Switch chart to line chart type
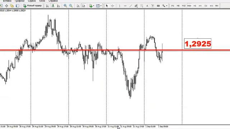Screen dimensions: 230x129 pyautogui.click(x=58, y=6)
